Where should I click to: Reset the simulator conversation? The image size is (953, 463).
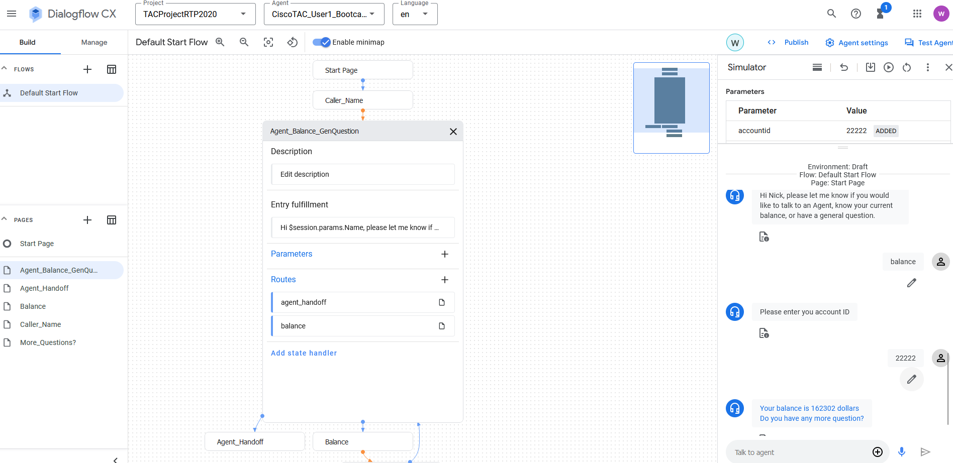(907, 67)
